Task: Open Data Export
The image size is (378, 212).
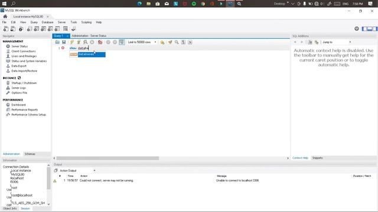Action: (x=19, y=66)
